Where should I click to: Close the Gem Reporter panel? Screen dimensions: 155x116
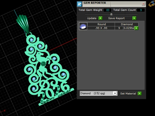point(143,4)
